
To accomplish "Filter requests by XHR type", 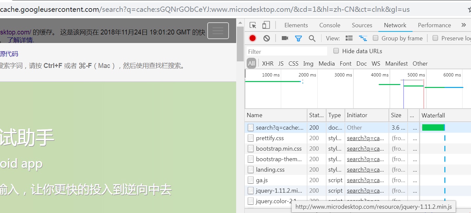I will [x=268, y=64].
